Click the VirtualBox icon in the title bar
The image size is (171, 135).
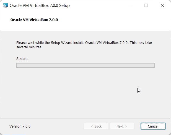pyautogui.click(x=6, y=5)
